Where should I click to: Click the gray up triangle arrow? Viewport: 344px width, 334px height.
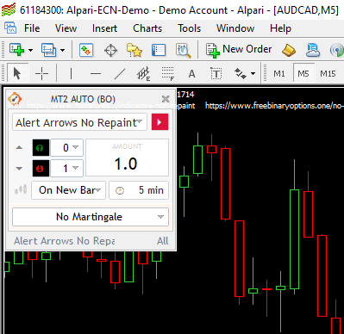coord(19,147)
